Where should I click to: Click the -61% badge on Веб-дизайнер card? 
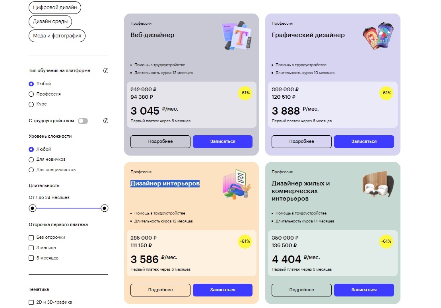coord(245,93)
